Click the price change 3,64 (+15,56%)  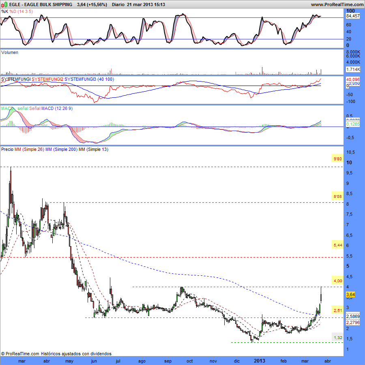tap(92, 4)
